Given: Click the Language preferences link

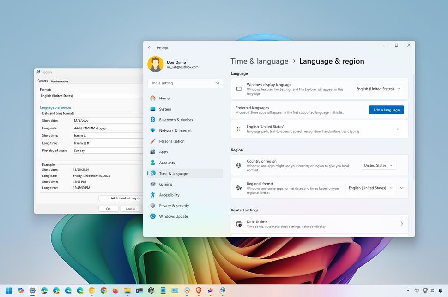Looking at the screenshot, I should (54, 107).
